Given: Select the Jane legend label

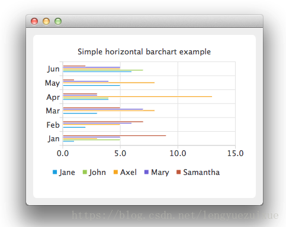Looking at the screenshot, I should (x=67, y=173).
